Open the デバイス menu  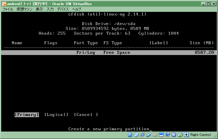click(x=63, y=9)
